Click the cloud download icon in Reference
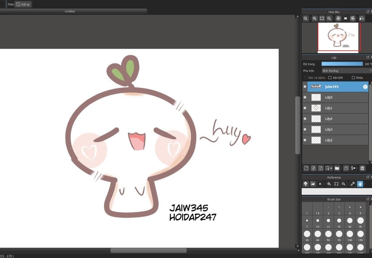The height and width of the screenshot is (258, 372). [x=306, y=184]
